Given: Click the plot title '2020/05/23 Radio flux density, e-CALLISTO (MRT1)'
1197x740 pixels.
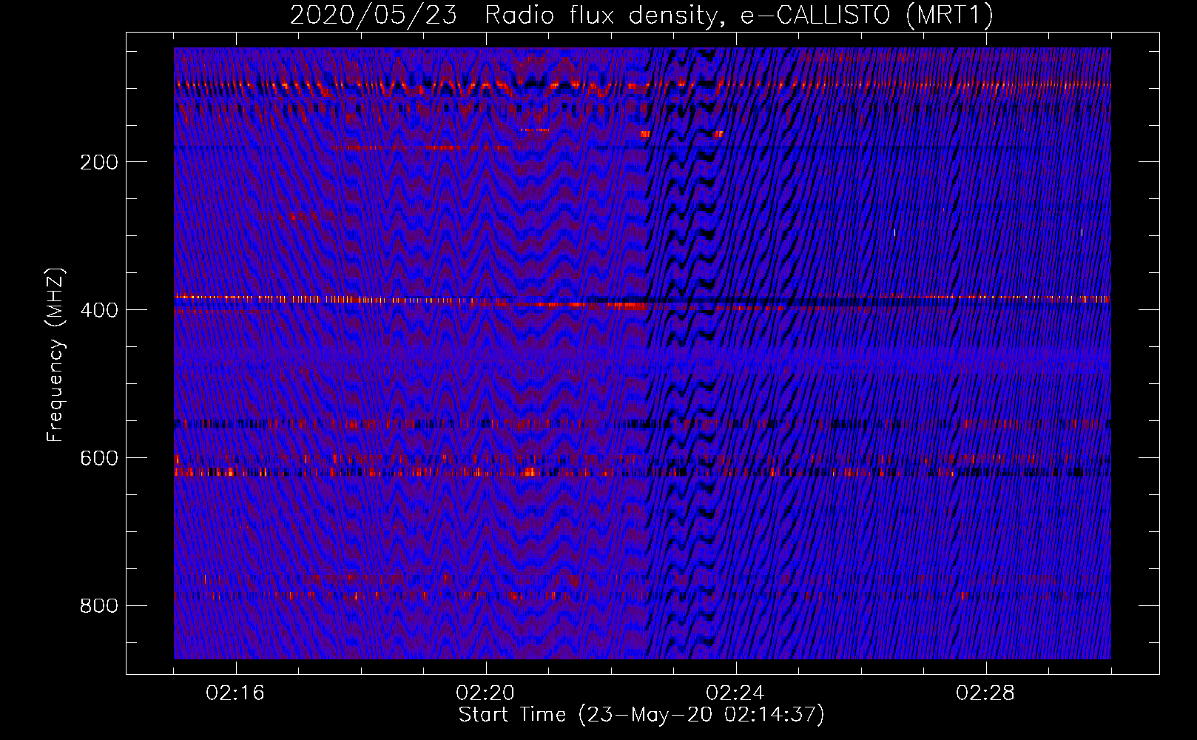Looking at the screenshot, I should point(641,15).
